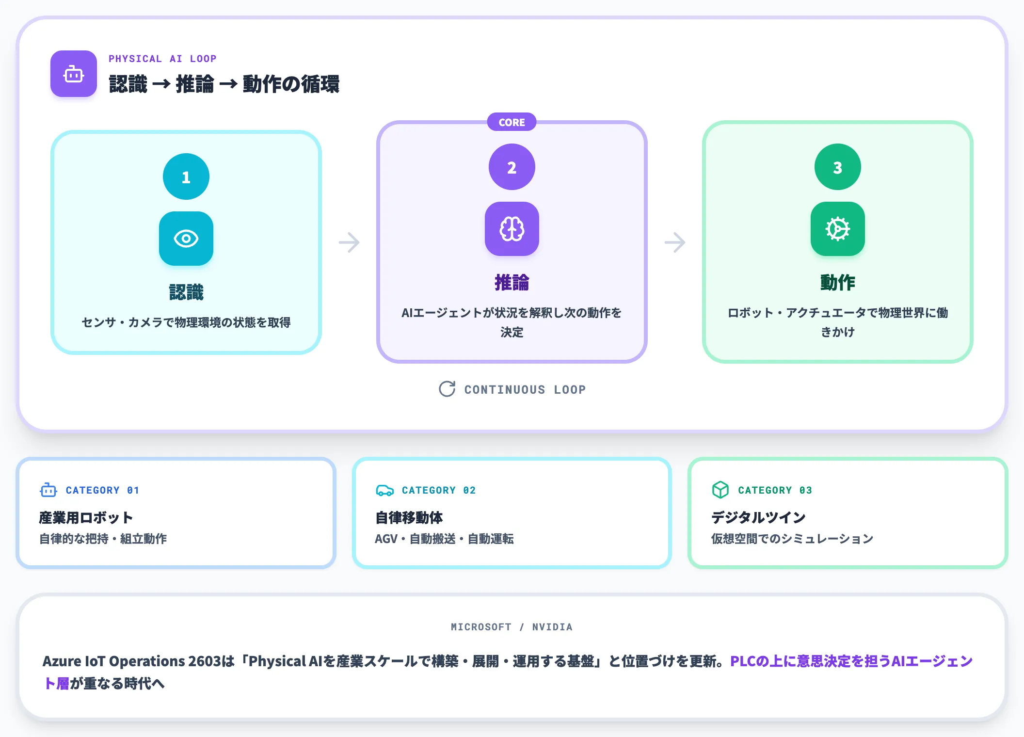Screen dimensions: 1024x737
Task: Click the CORE badge above the 推論 card
Action: (x=512, y=122)
